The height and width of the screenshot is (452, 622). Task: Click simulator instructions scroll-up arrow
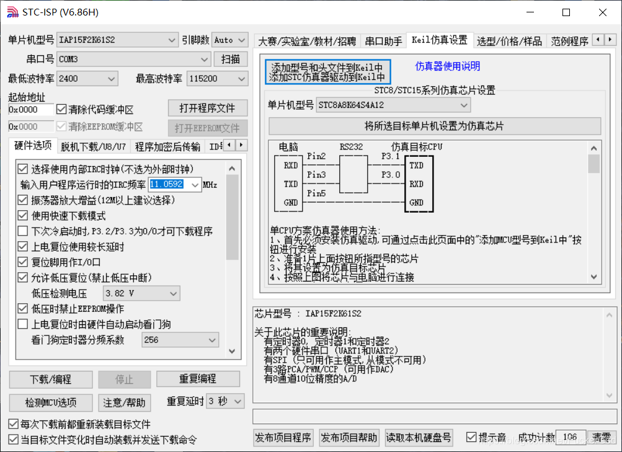click(594, 148)
